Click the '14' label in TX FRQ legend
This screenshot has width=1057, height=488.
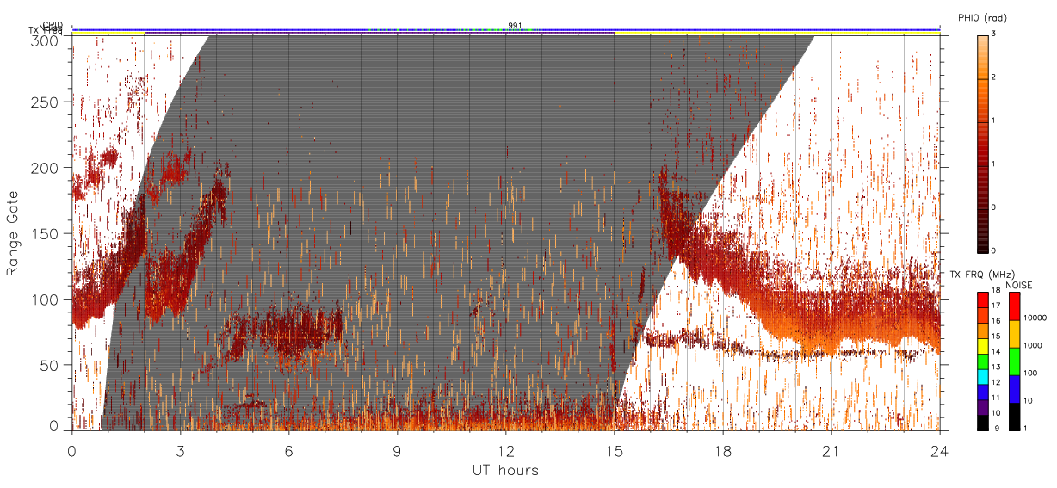997,351
